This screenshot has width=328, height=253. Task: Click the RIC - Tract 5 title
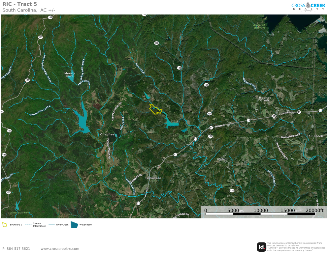point(20,4)
